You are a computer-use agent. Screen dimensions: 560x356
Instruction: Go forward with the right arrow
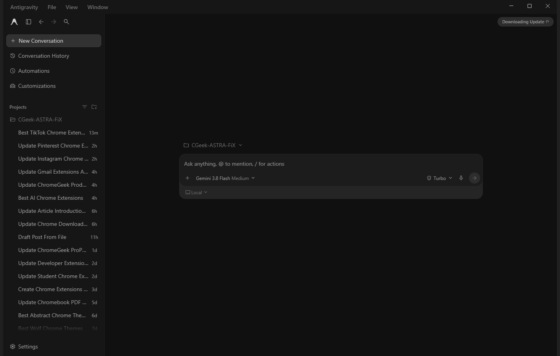click(54, 22)
